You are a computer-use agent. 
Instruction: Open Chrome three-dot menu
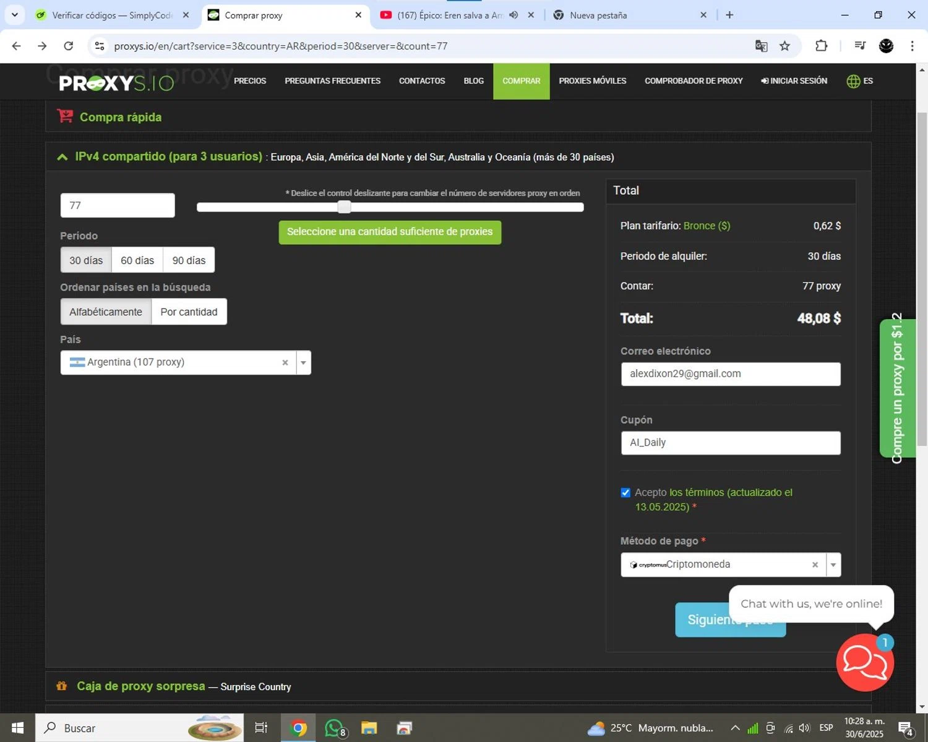click(912, 46)
